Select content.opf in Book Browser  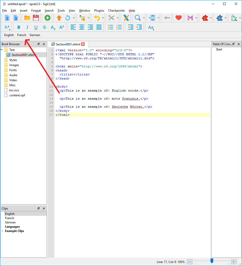[17, 95]
